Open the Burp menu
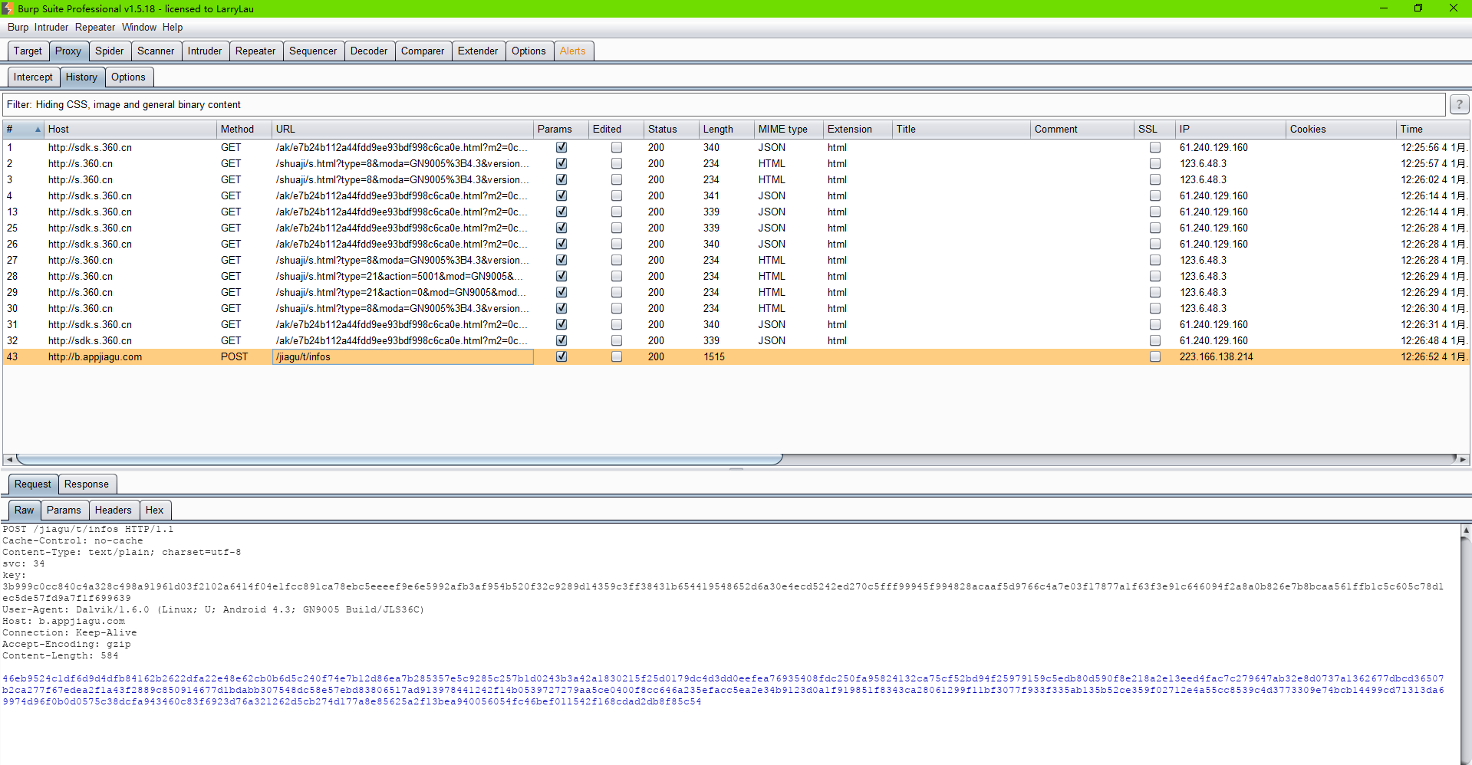This screenshot has height=765, width=1472. click(x=18, y=27)
